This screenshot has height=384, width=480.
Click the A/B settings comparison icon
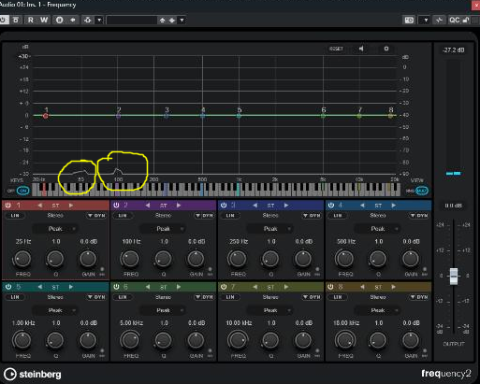point(59,20)
